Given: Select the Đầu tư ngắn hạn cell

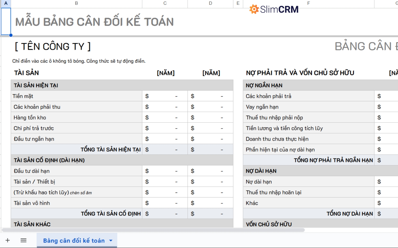Looking at the screenshot, I should pyautogui.click(x=76, y=139).
